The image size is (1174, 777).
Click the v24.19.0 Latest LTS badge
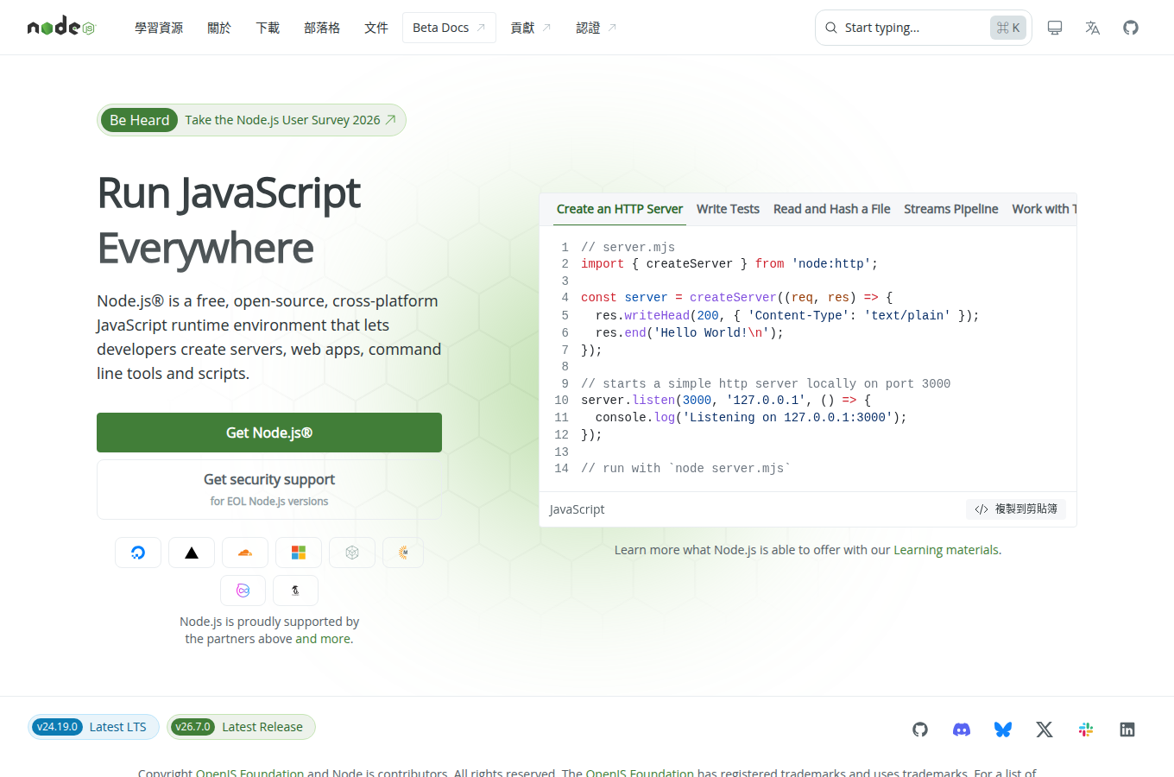click(93, 727)
